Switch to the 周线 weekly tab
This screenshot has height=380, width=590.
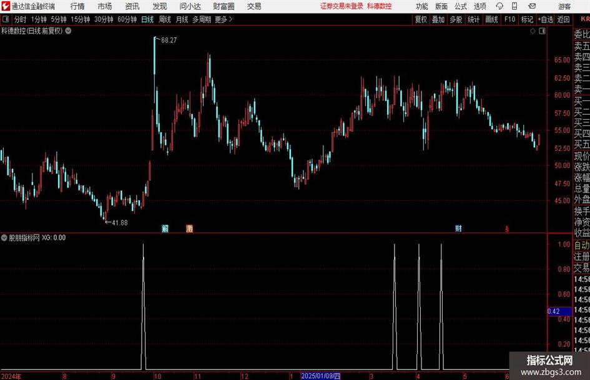[x=165, y=19]
